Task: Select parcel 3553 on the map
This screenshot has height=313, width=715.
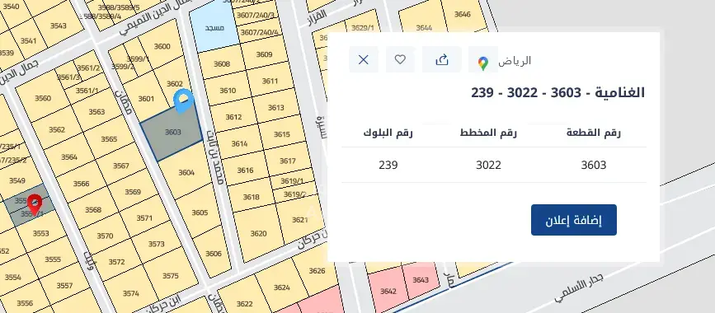Action: 40,233
